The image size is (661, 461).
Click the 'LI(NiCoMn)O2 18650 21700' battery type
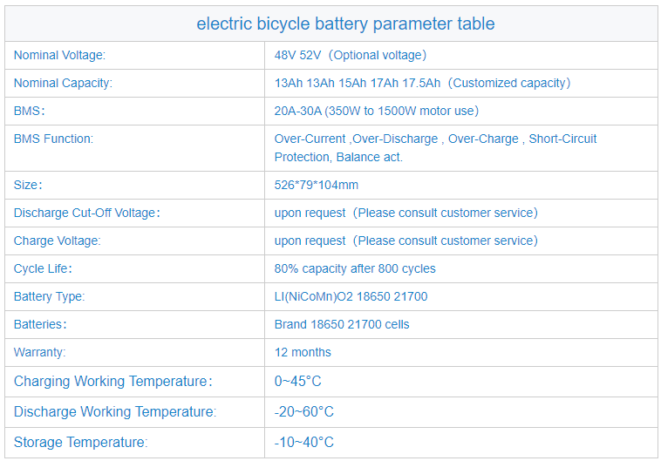(x=351, y=296)
